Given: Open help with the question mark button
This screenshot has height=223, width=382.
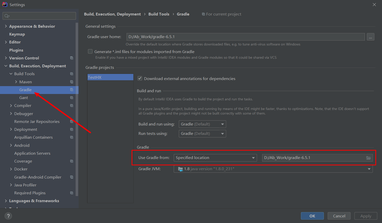Looking at the screenshot, I should click(8, 216).
